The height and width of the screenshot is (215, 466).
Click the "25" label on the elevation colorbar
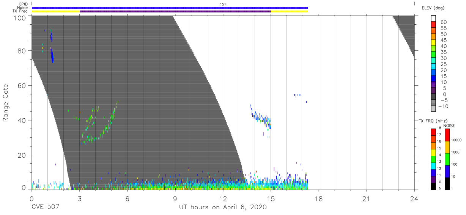(443, 64)
